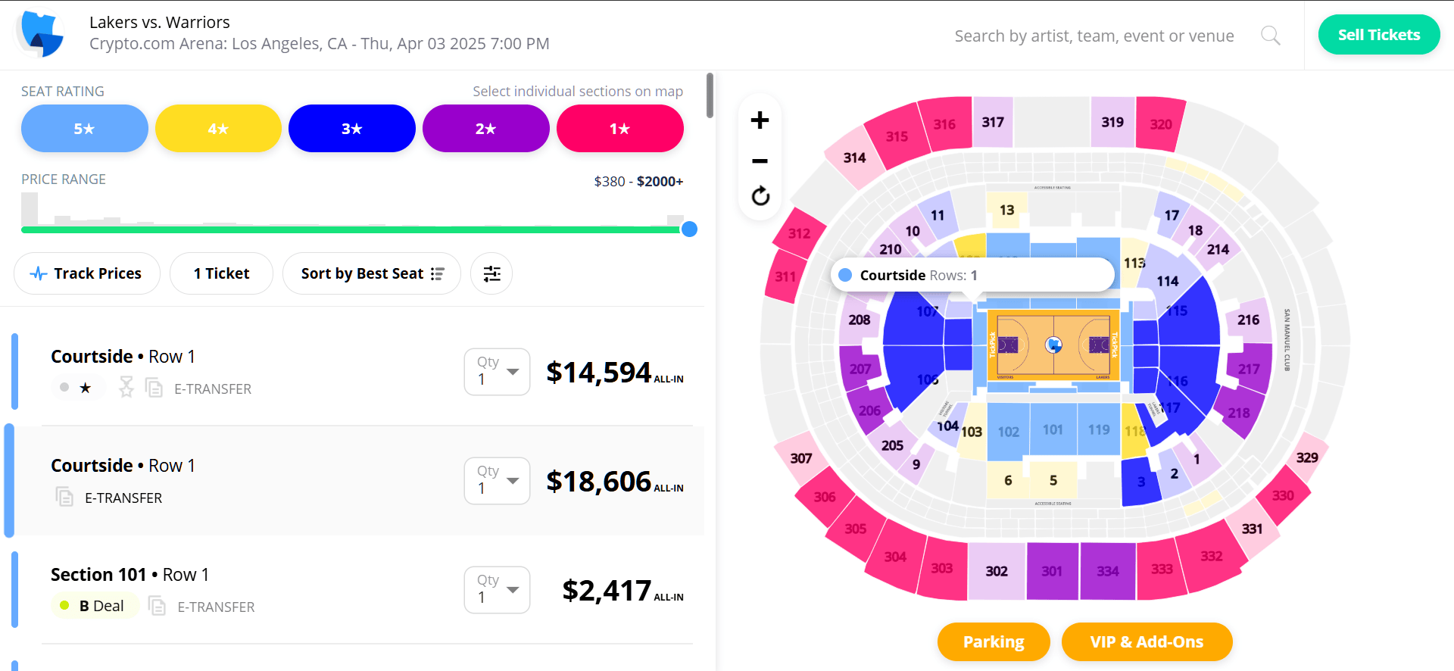1454x671 pixels.
Task: Zoom out of the seat map
Action: pos(760,161)
